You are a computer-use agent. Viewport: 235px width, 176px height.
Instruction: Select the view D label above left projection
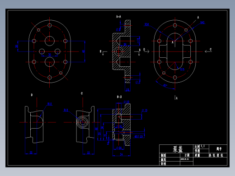tap(32, 95)
